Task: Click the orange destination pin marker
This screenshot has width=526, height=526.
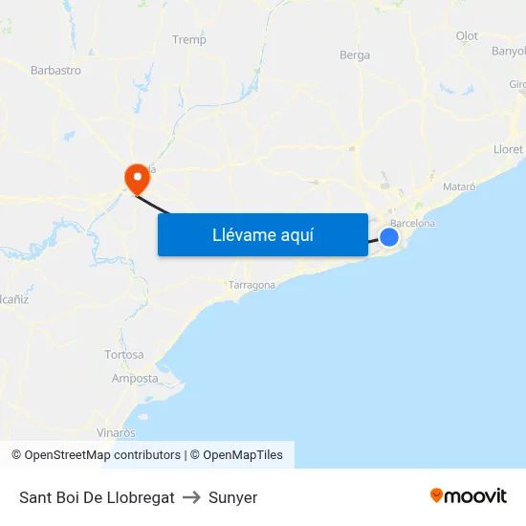Action: tap(137, 180)
